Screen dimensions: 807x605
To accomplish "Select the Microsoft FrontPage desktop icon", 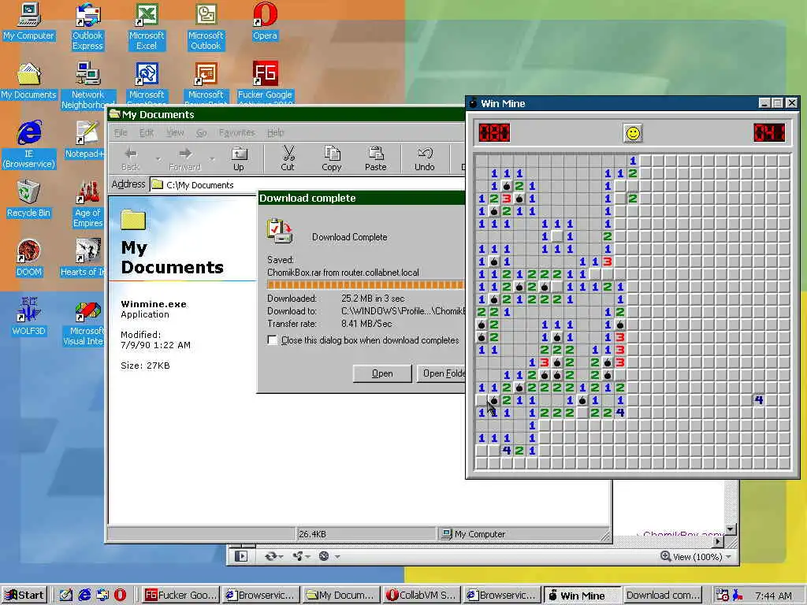I will pos(147,85).
